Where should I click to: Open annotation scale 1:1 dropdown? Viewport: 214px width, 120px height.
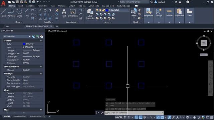[182, 117]
